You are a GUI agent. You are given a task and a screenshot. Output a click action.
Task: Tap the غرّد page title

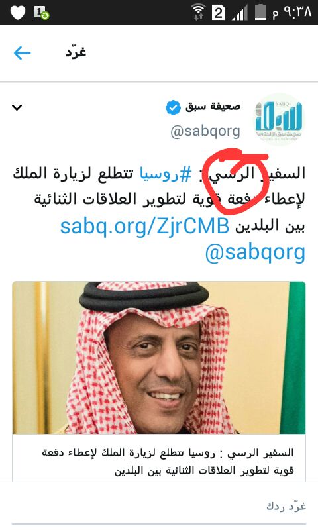pyautogui.click(x=76, y=52)
